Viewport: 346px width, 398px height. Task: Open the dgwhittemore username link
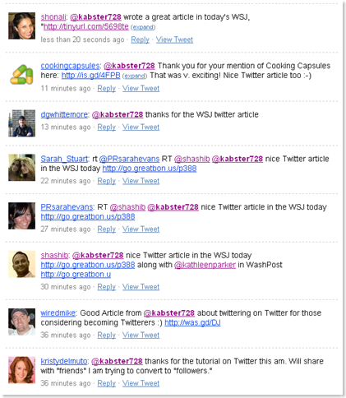(64, 114)
